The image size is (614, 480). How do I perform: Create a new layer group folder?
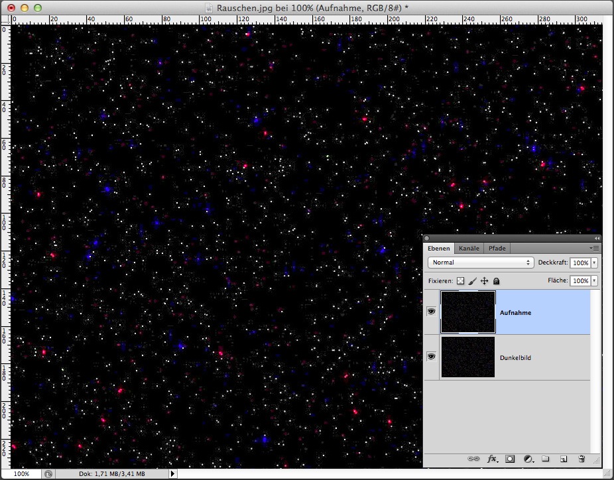click(546, 459)
